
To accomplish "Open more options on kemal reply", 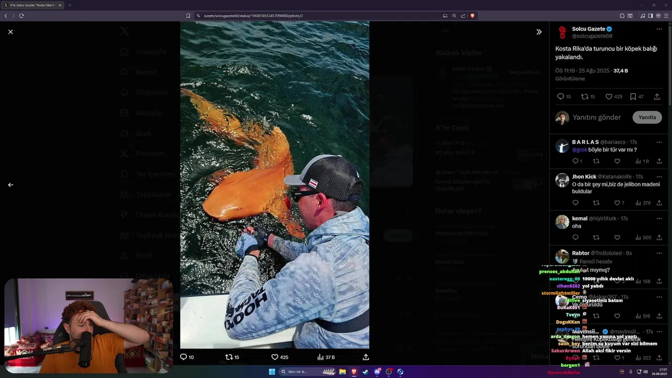I will [659, 218].
